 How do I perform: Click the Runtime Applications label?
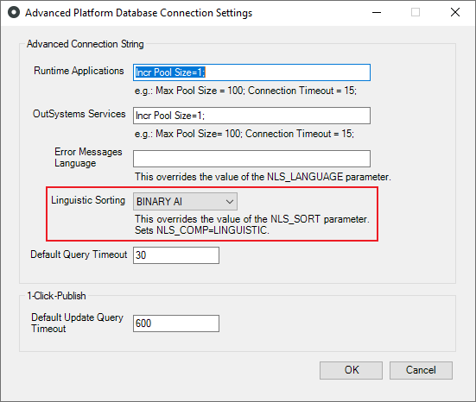point(79,71)
